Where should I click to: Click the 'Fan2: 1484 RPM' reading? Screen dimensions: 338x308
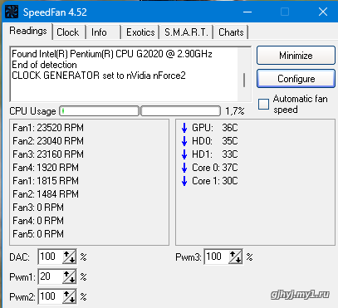(46, 194)
